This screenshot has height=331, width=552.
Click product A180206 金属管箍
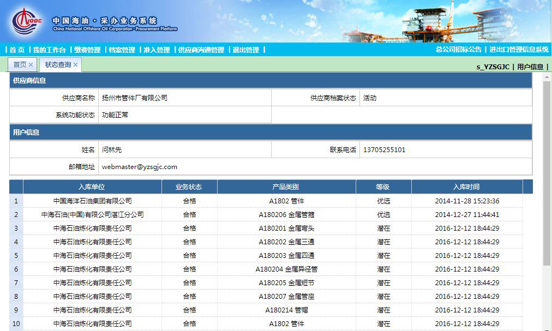[x=286, y=214]
